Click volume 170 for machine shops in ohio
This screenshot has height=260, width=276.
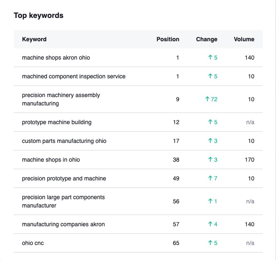[x=249, y=160]
